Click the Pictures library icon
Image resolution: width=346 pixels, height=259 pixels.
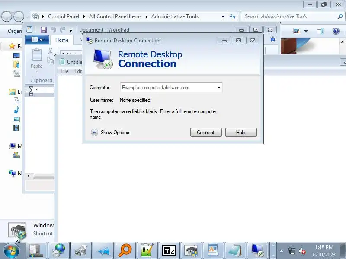pos(16,120)
